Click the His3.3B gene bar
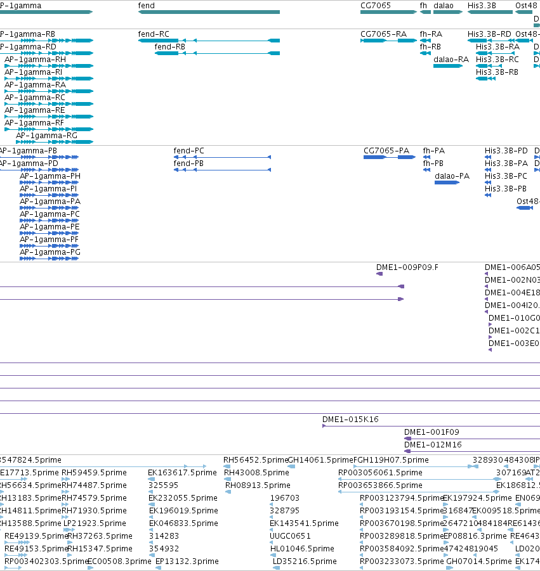Viewport: 540px width, 571px height. tap(490, 12)
